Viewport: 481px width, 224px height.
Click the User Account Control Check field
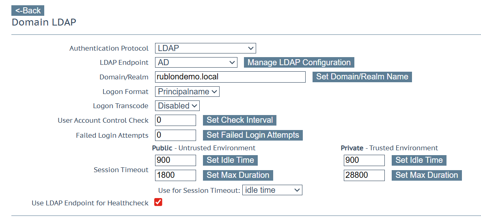[x=175, y=120]
